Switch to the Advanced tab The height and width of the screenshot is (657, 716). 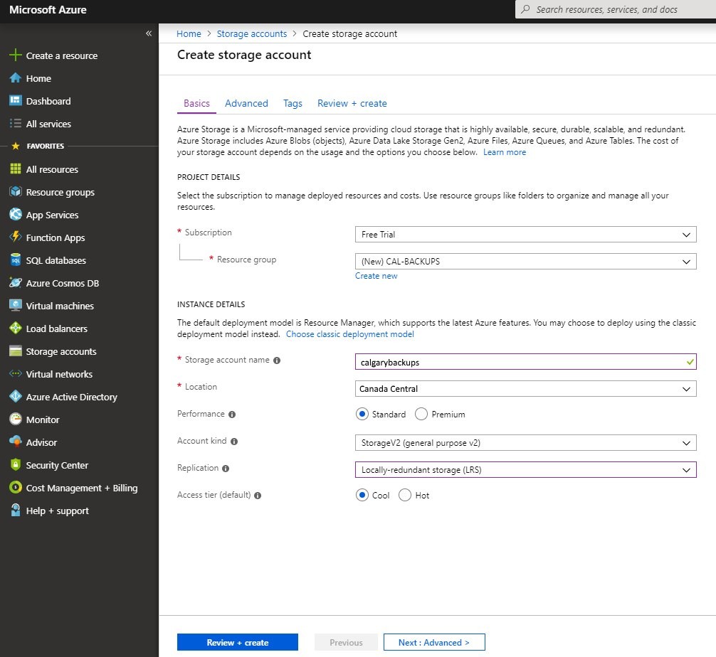[x=246, y=103]
